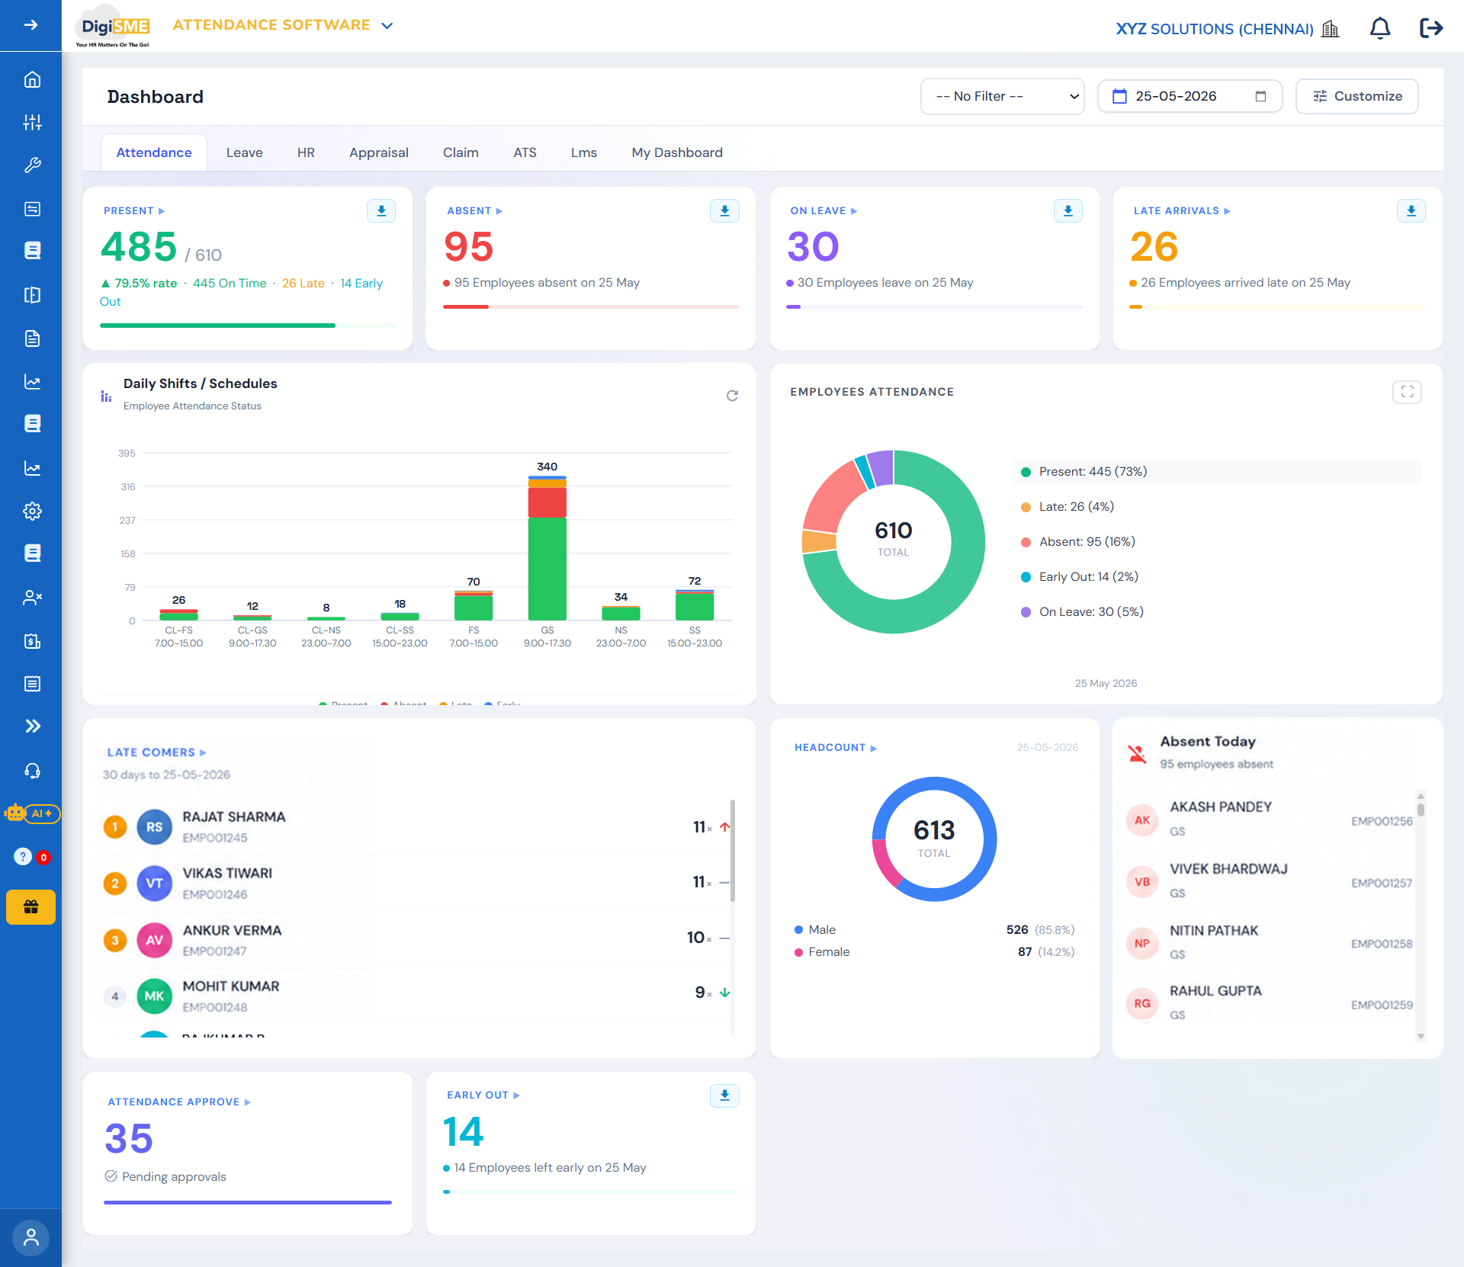Expand the sidebar with the arrow icon

[x=30, y=25]
